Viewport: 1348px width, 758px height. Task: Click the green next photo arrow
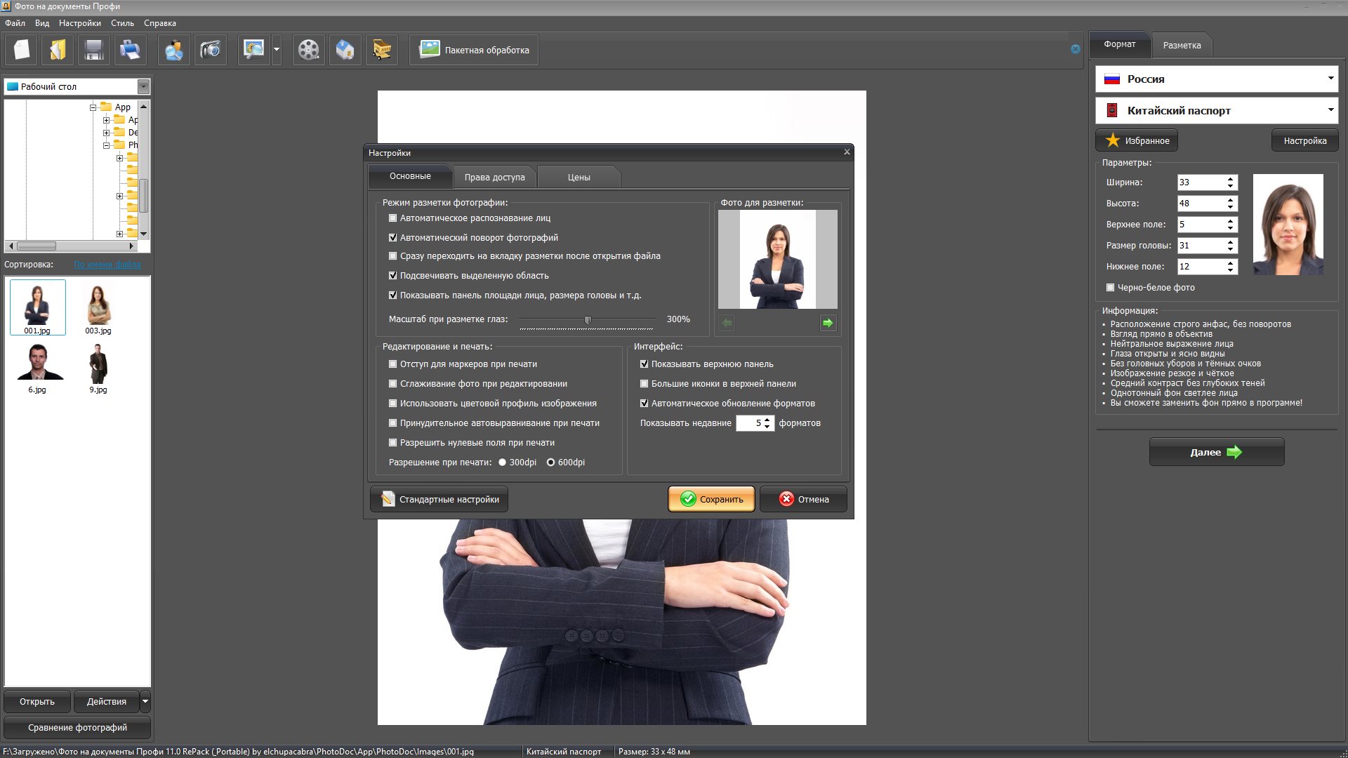(x=828, y=323)
